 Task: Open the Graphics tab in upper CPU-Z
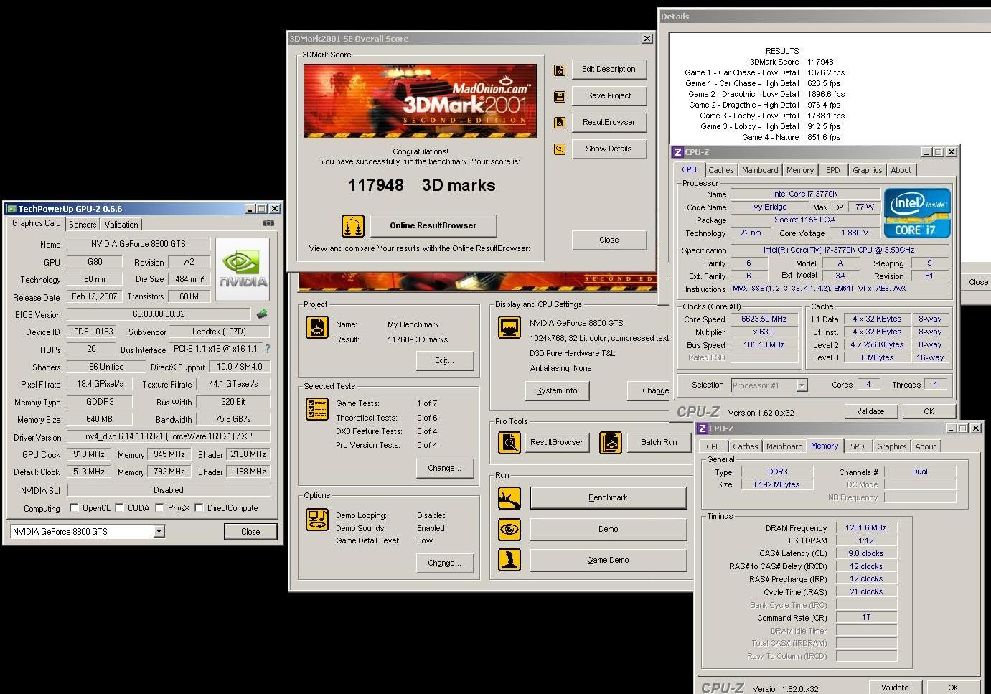(x=868, y=170)
